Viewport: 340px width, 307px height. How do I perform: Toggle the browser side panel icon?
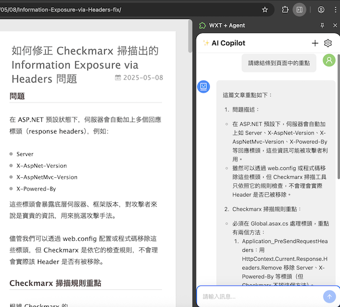point(299,10)
